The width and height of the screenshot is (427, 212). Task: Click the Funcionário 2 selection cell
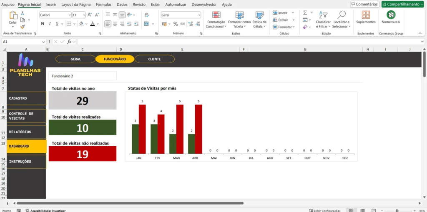82,76
